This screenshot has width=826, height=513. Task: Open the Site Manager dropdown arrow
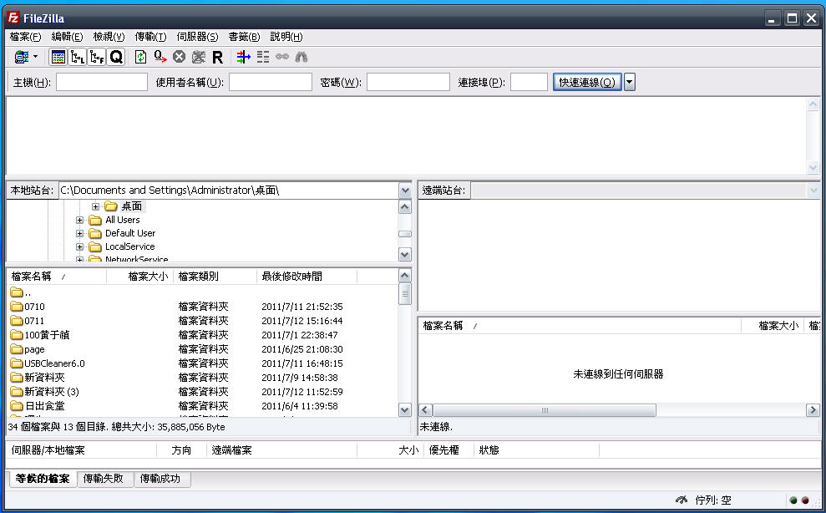(35, 57)
